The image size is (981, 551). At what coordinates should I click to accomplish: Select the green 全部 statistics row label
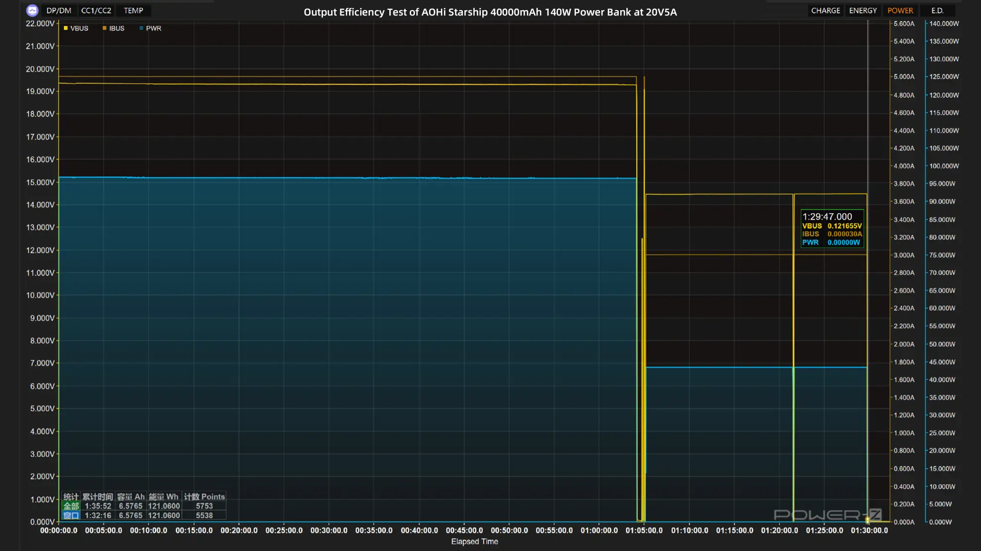(x=71, y=506)
